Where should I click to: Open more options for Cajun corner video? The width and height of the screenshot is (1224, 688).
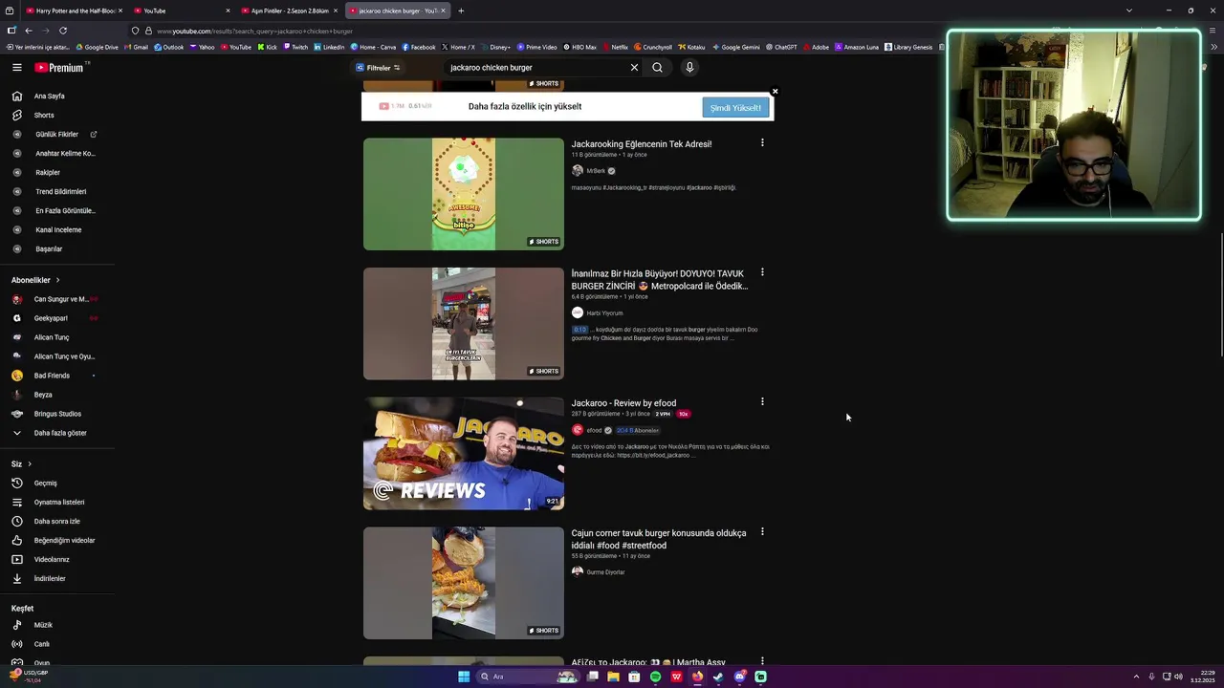coord(762,531)
